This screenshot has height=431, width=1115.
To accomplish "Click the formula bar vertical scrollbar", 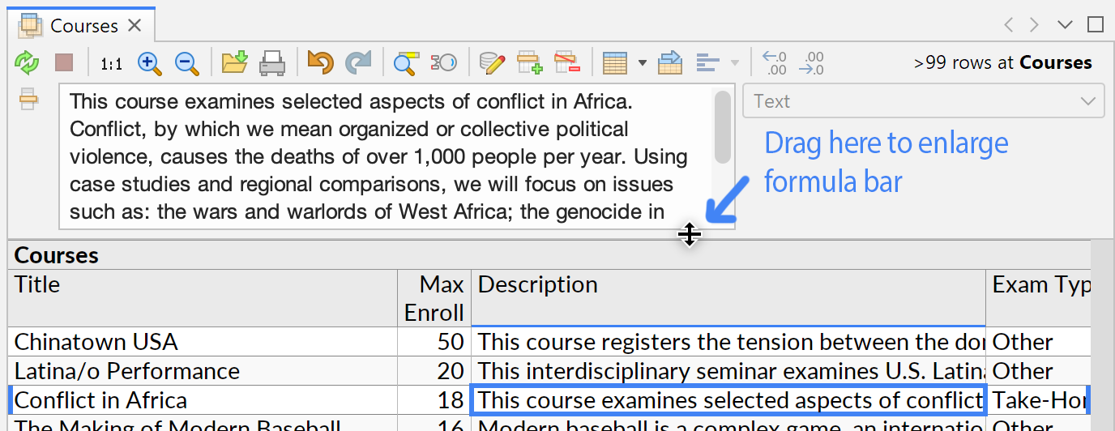I will [722, 127].
